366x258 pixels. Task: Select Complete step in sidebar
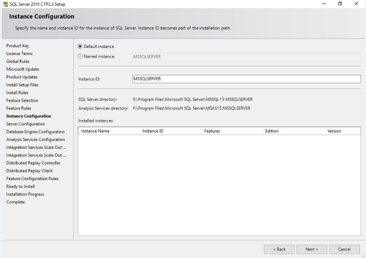click(15, 202)
